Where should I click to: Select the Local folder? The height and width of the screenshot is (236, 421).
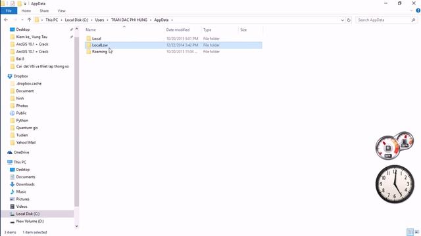coord(97,39)
